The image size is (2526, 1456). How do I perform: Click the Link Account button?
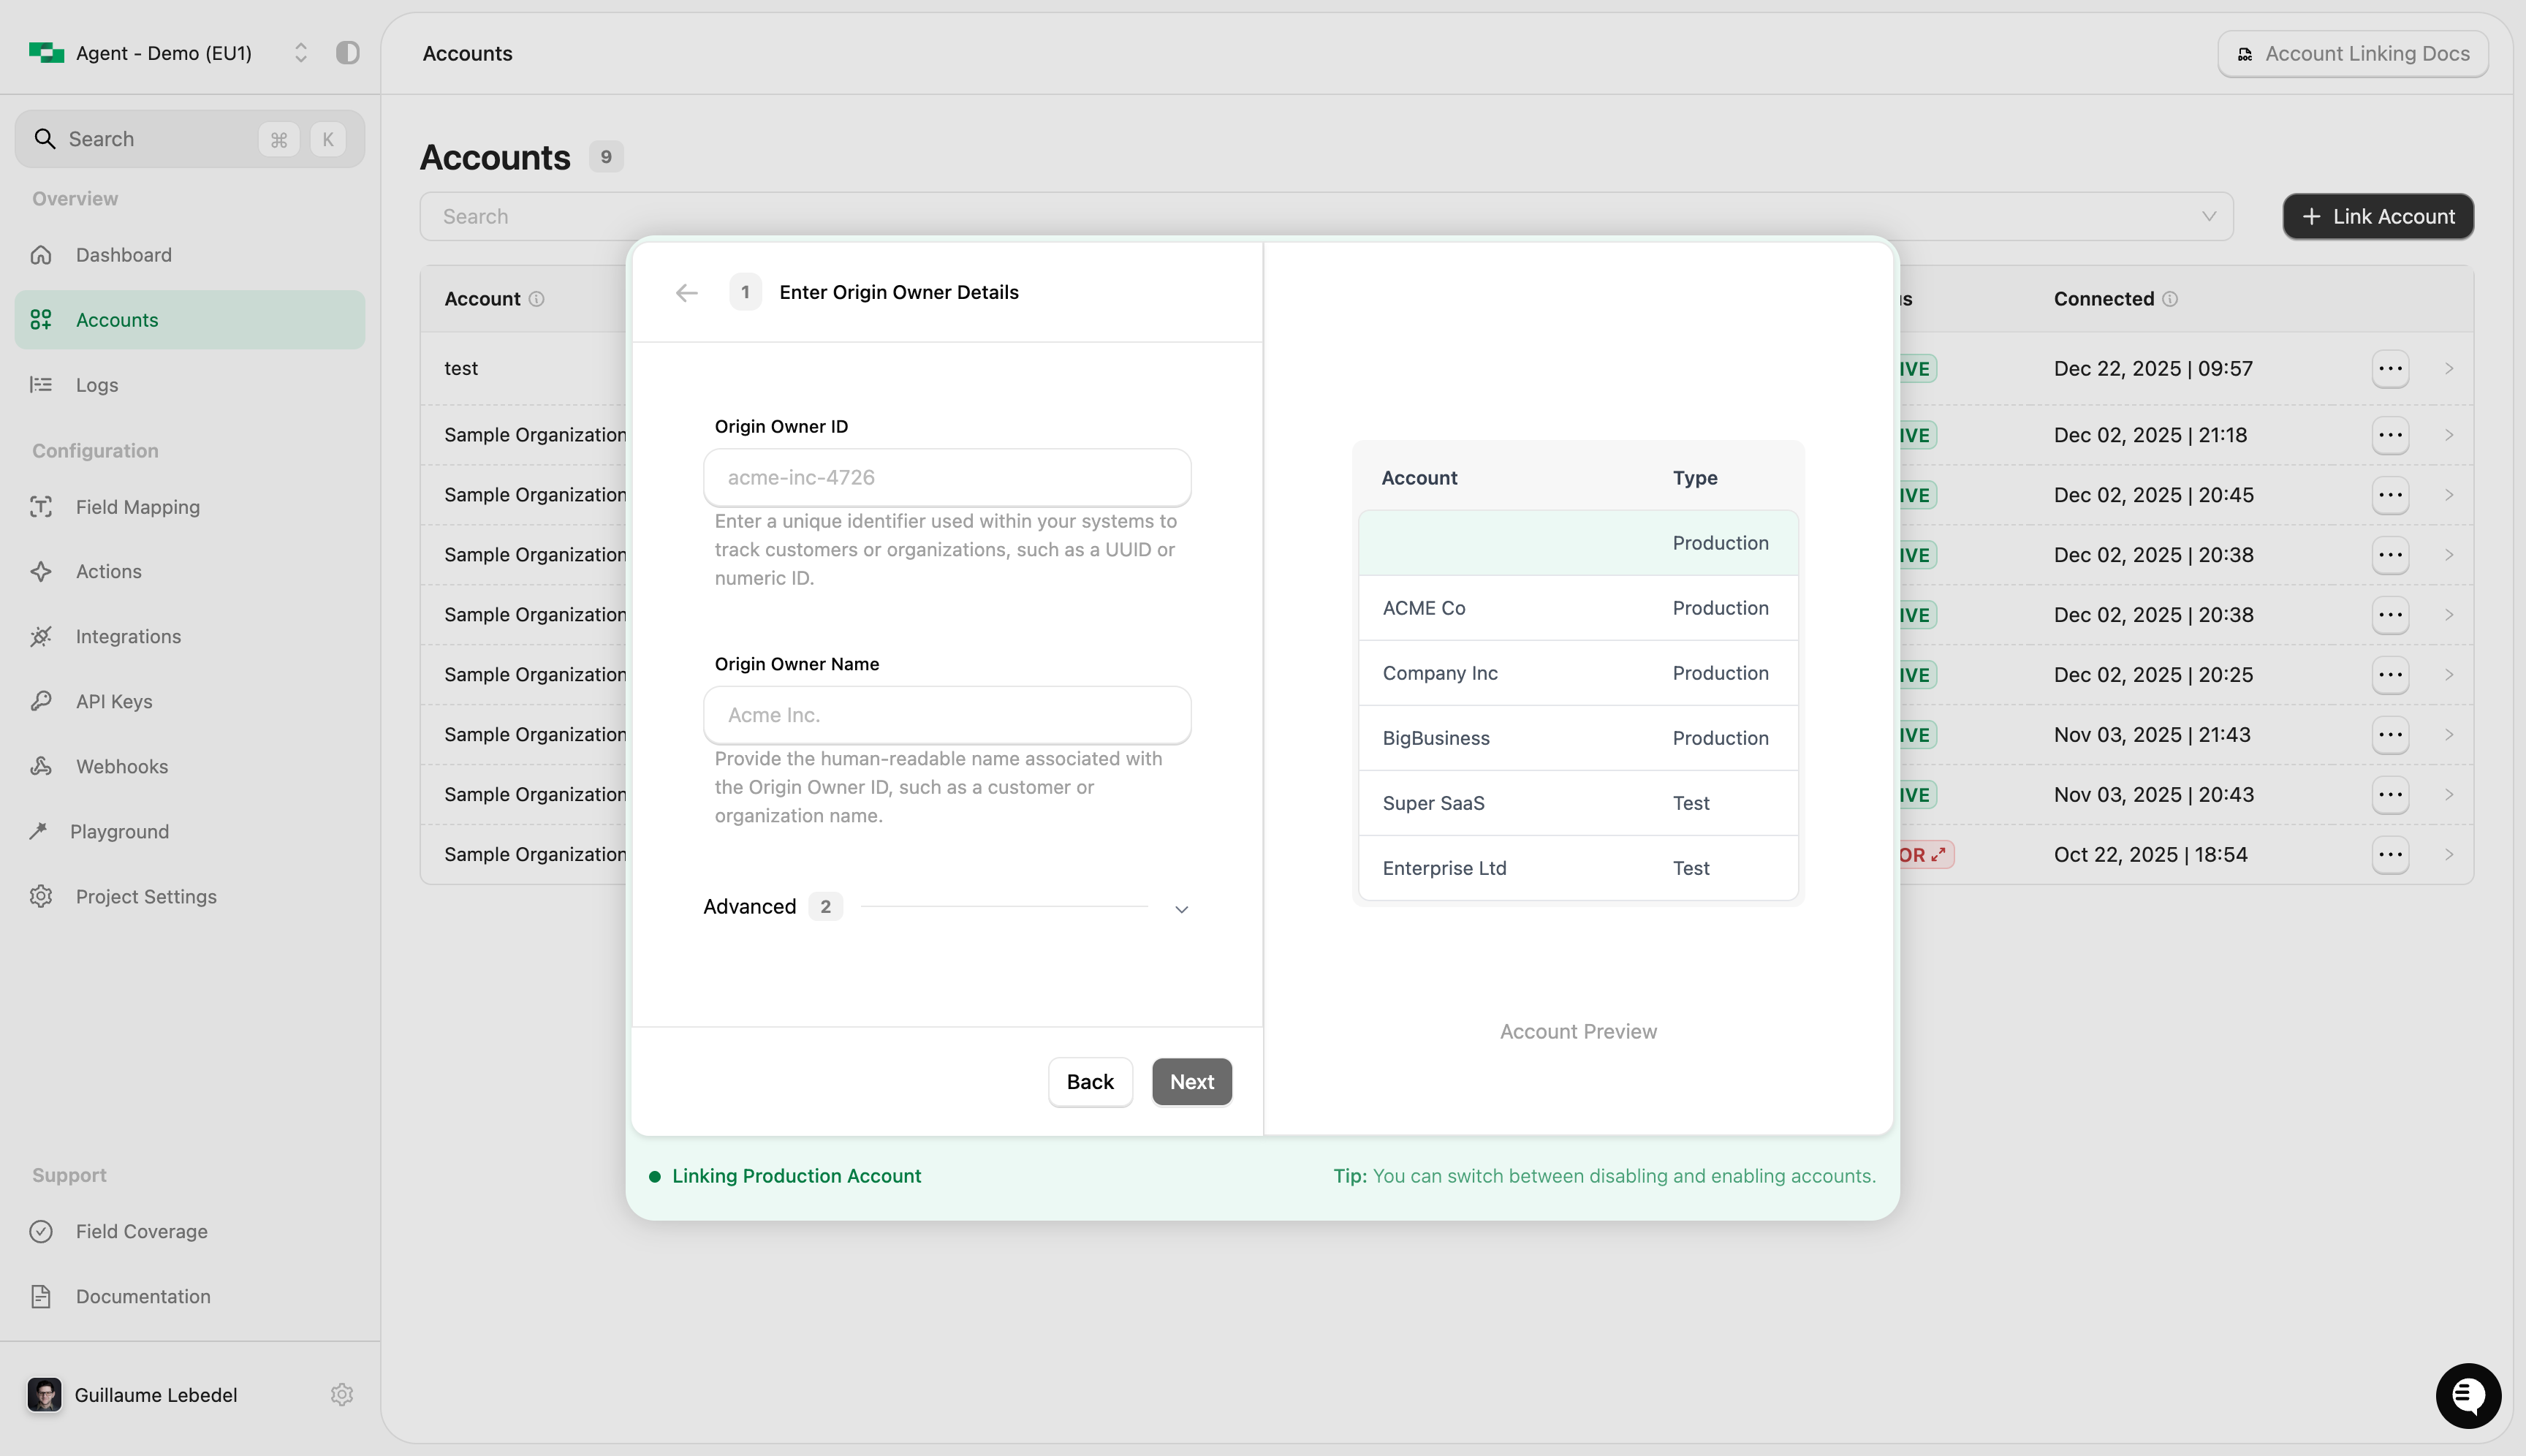point(2378,216)
